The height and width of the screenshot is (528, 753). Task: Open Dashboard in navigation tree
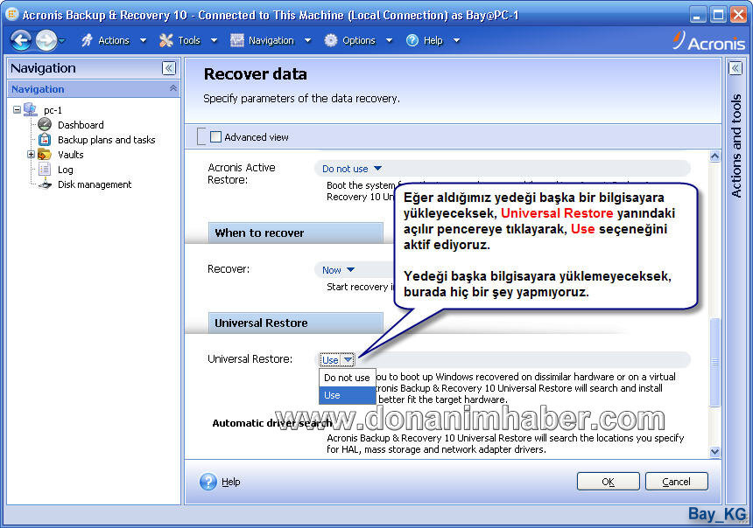(x=81, y=125)
